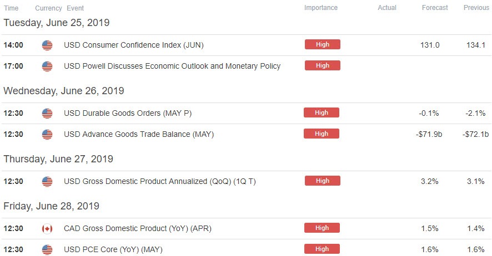
Task: Sort by the Importance column header
Action: coord(320,8)
